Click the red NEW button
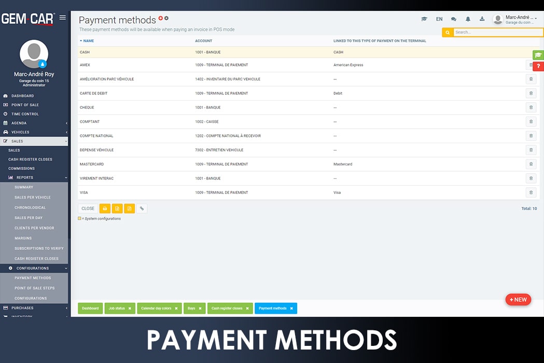This screenshot has width=544, height=363. click(x=518, y=300)
